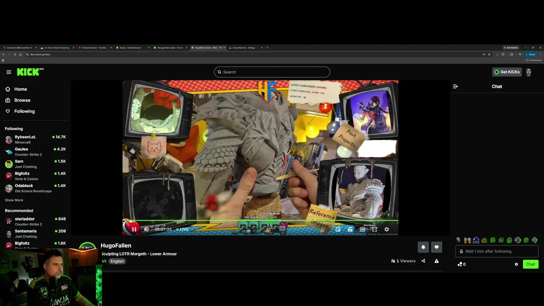Click the chat message input field
The width and height of the screenshot is (544, 306).
pyautogui.click(x=497, y=251)
